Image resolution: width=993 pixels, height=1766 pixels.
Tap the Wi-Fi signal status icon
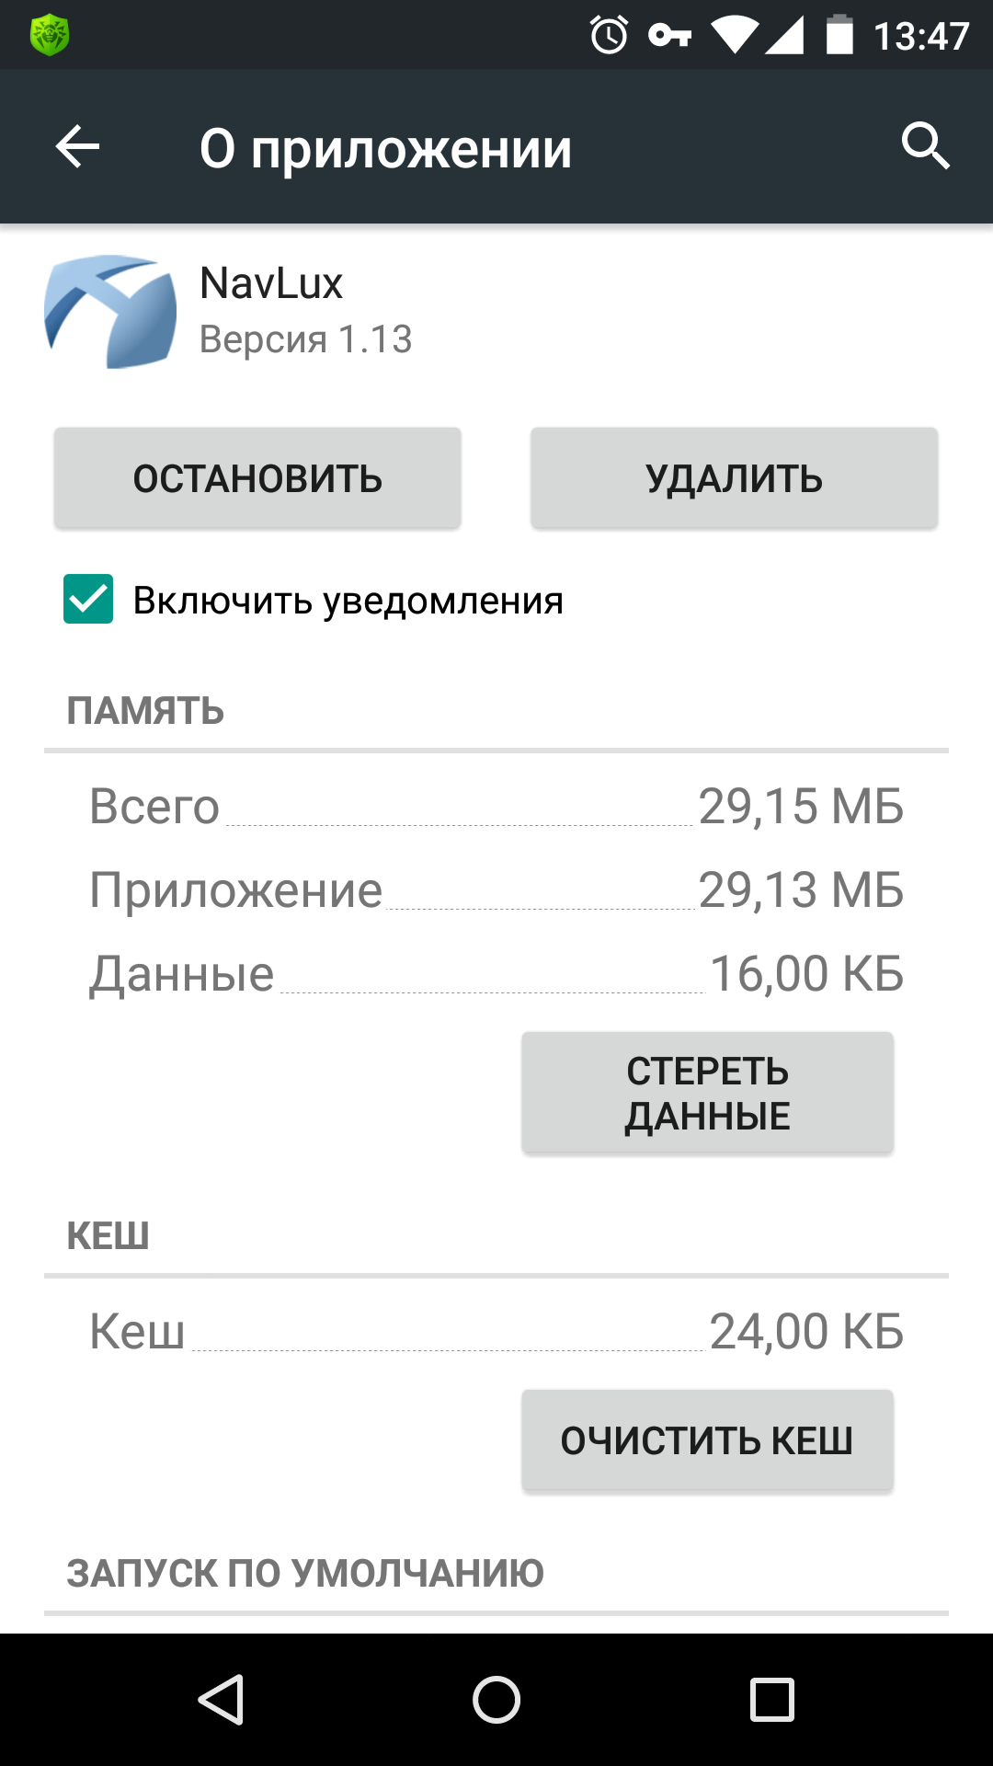click(733, 36)
